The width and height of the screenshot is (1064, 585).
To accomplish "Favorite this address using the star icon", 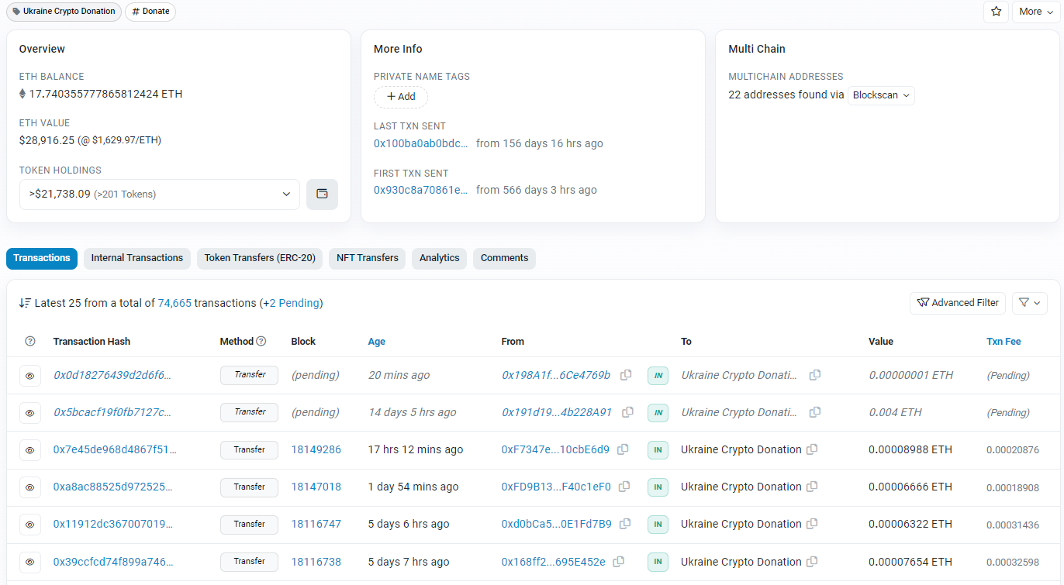I will 996,12.
